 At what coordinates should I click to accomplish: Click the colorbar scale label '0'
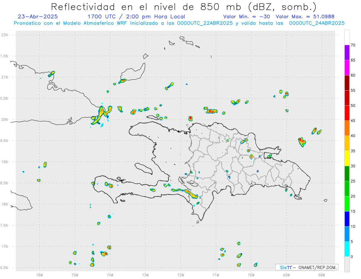(x=352, y=257)
